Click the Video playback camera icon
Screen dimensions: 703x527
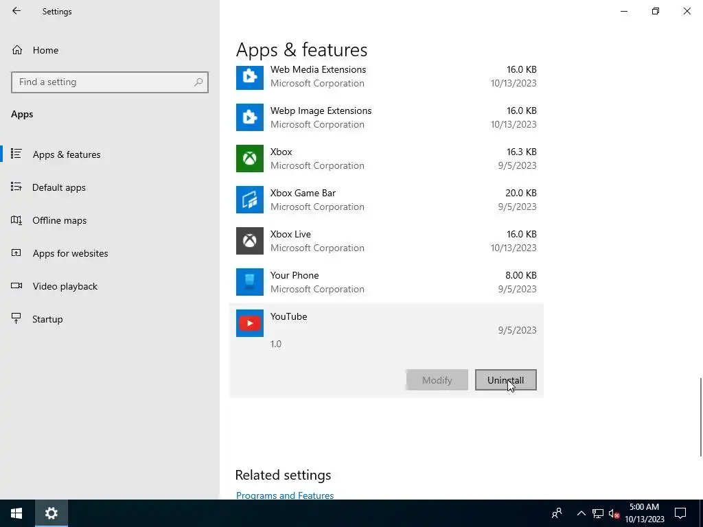[x=16, y=285]
